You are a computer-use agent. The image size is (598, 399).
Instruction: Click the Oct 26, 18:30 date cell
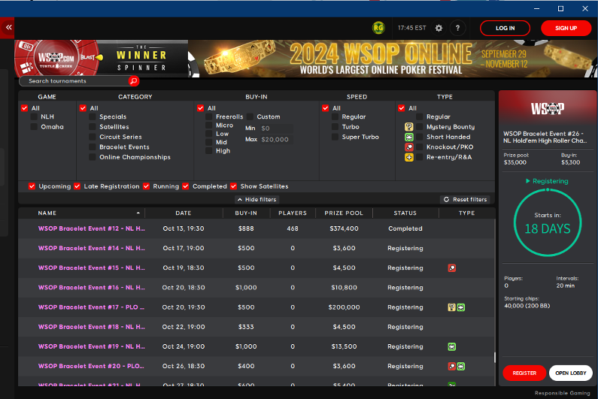click(184, 366)
